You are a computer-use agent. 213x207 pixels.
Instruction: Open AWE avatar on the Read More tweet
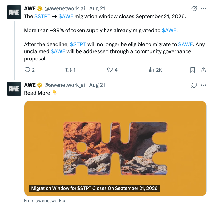coord(14,89)
